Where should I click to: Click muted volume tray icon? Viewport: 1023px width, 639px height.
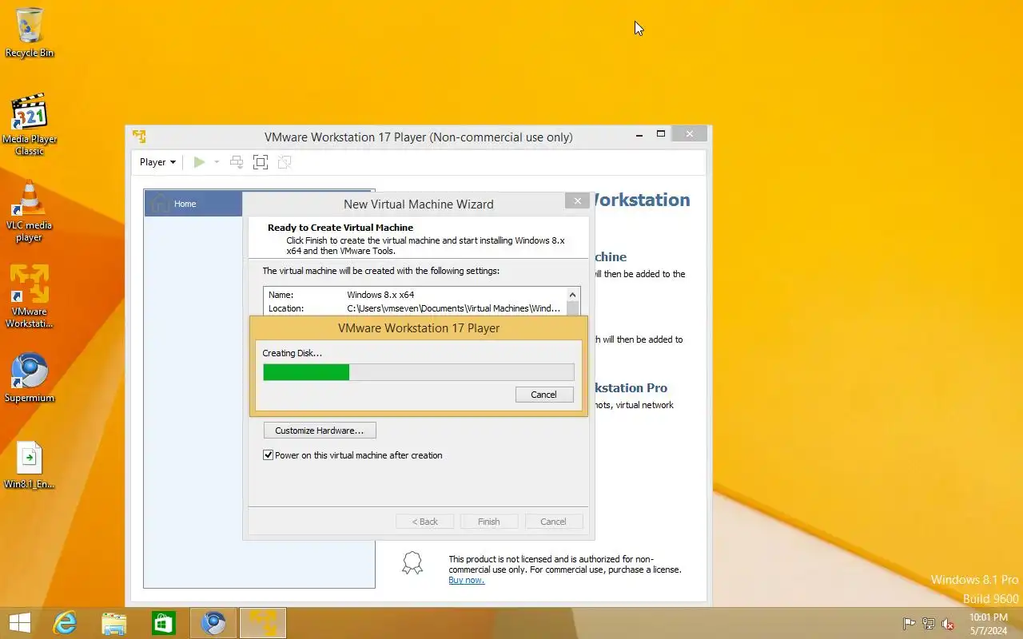coord(948,624)
